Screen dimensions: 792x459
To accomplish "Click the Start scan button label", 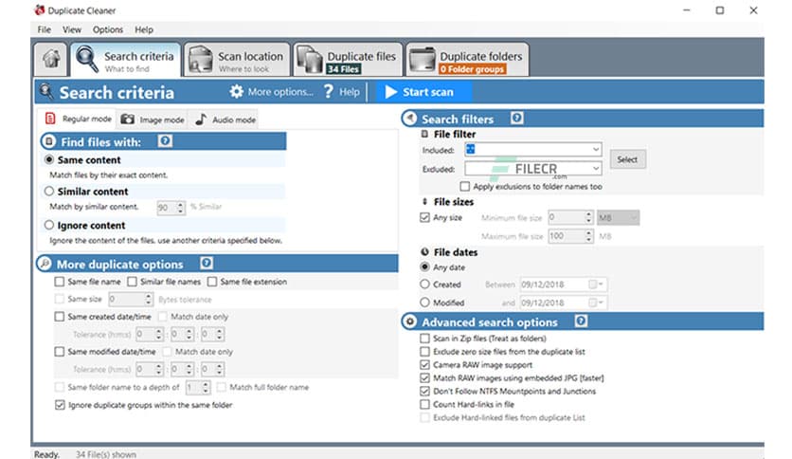I will (x=428, y=92).
